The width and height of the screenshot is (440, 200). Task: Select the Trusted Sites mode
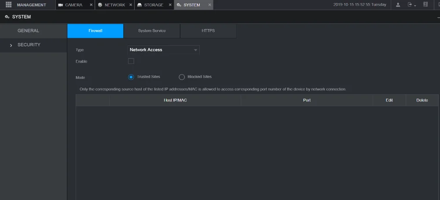click(131, 77)
